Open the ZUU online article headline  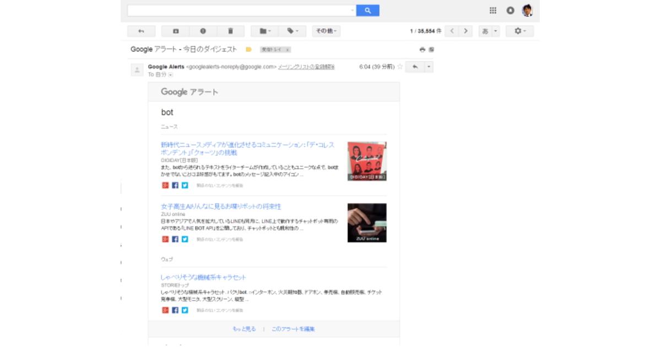point(221,207)
